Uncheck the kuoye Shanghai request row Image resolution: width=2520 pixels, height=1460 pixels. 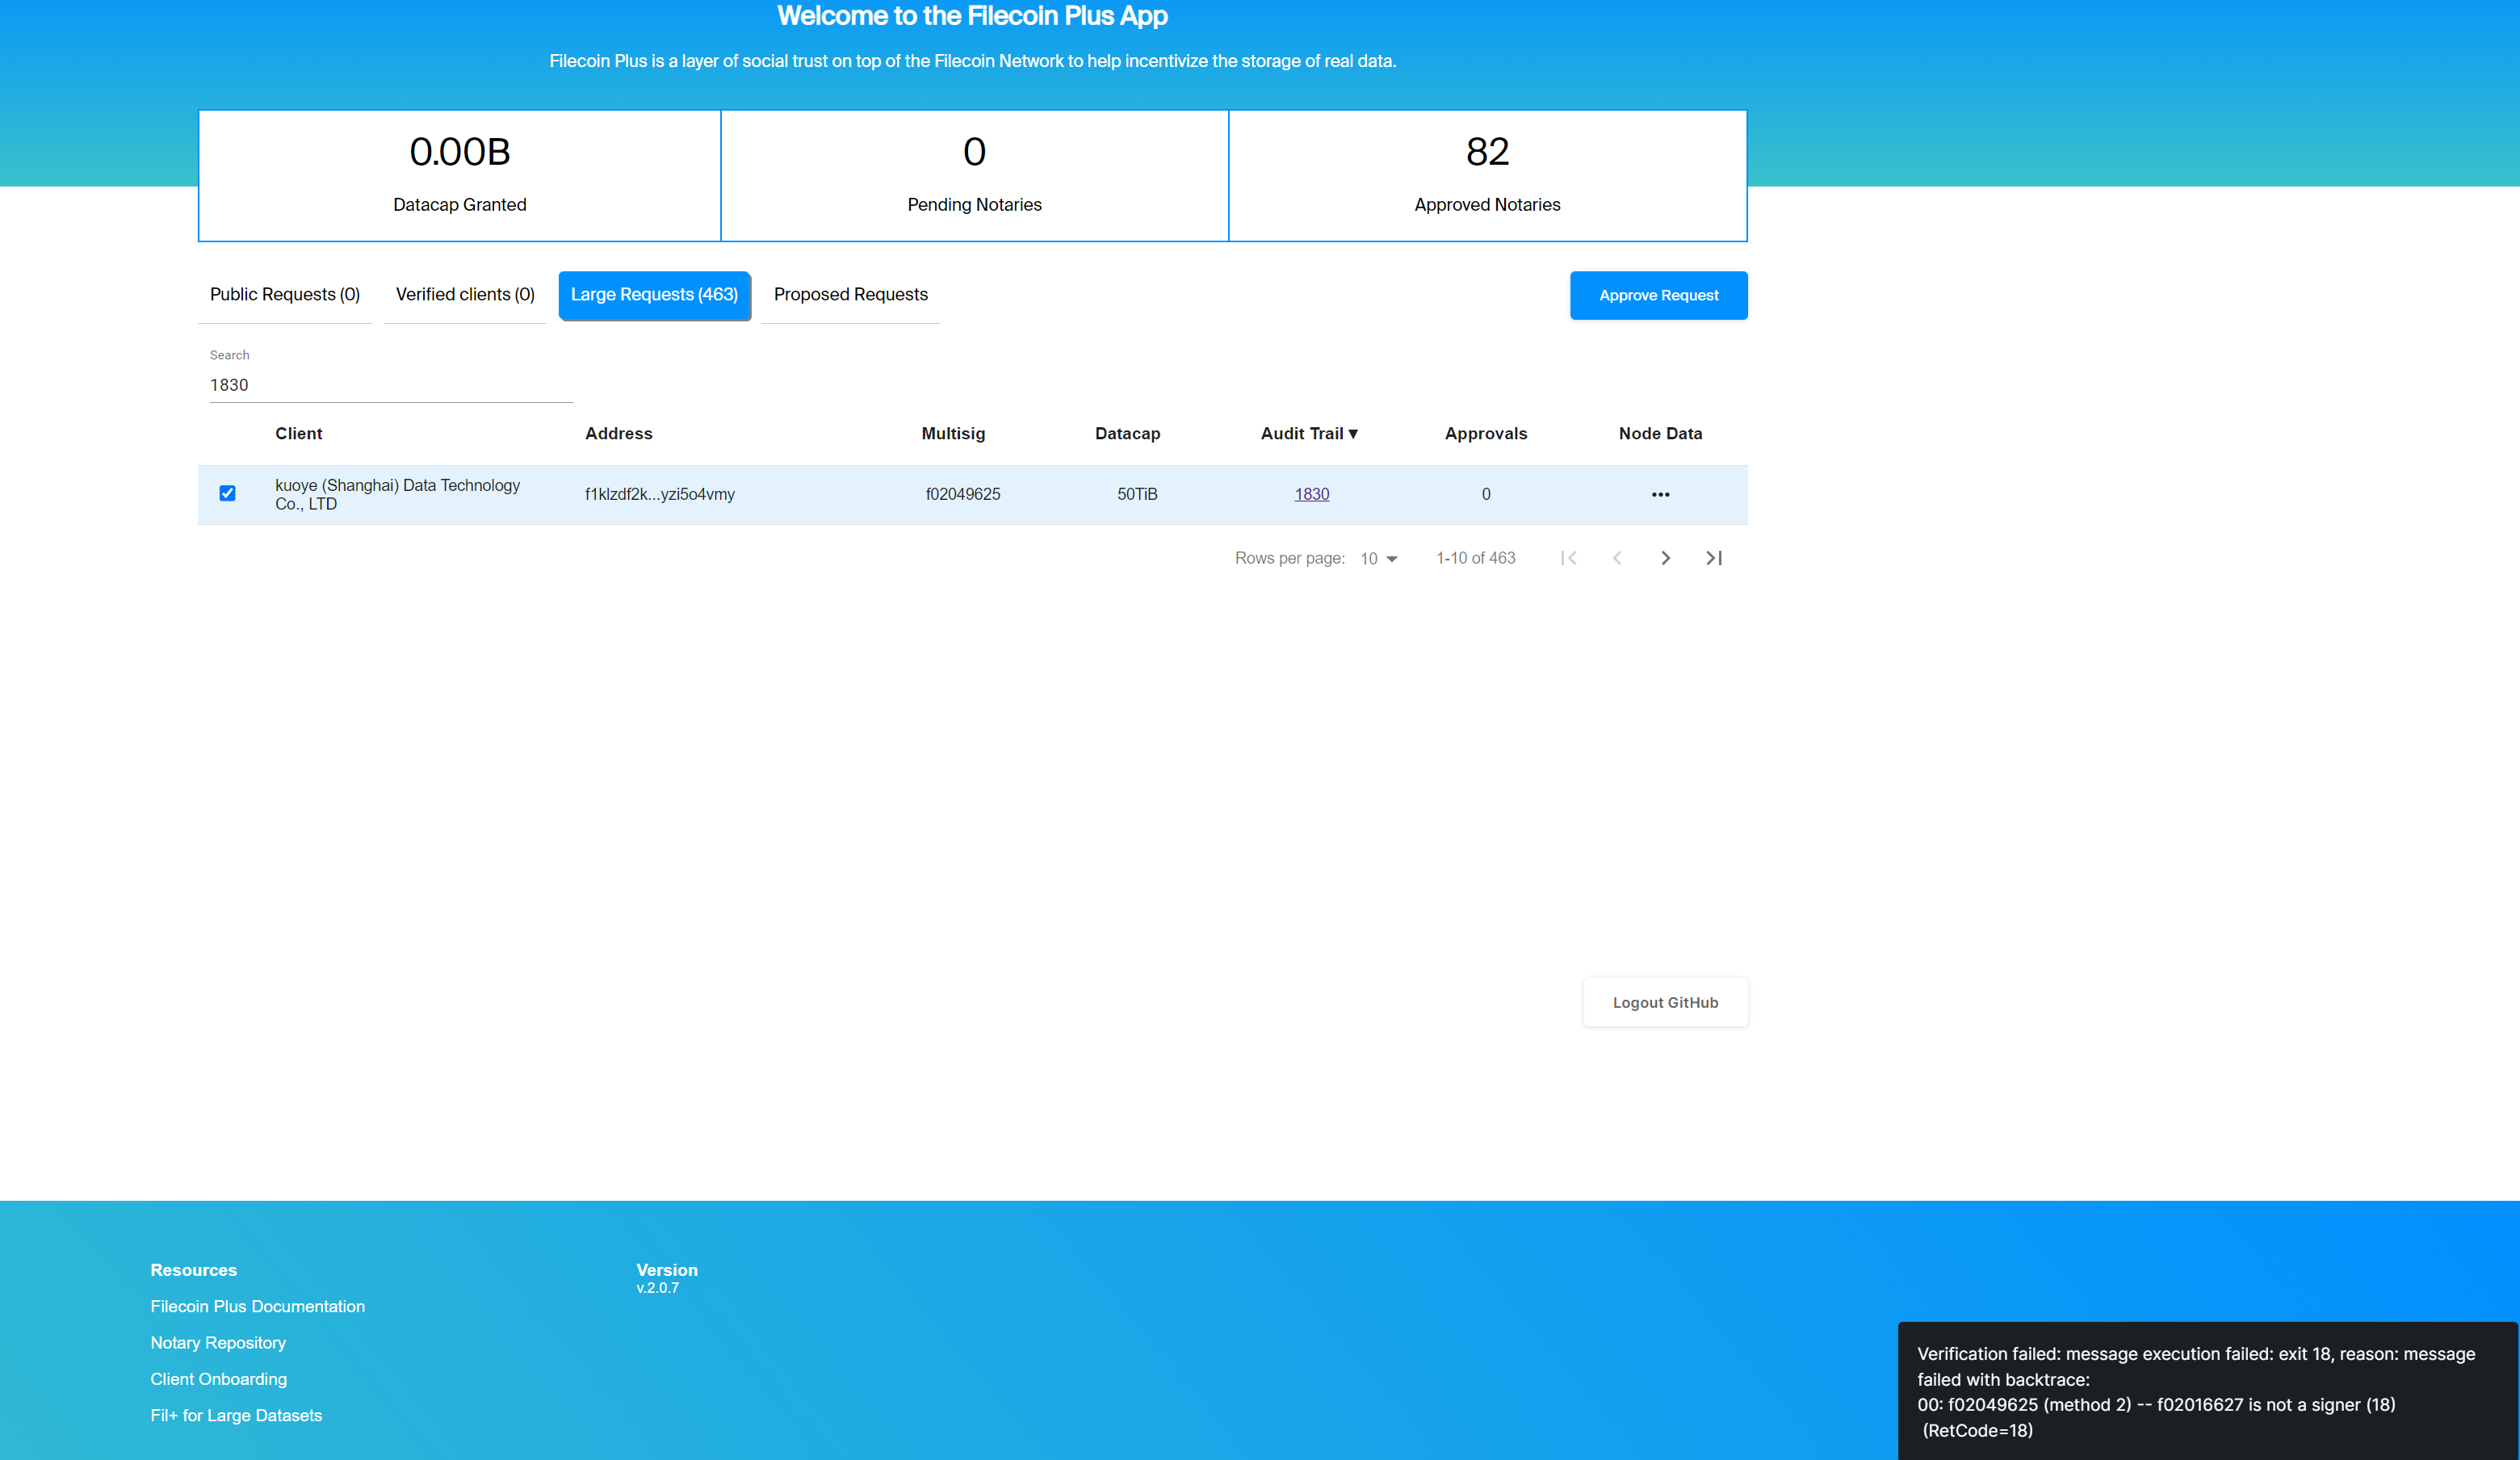[227, 493]
